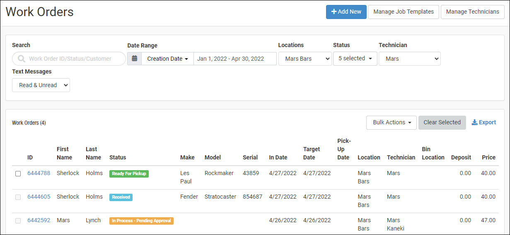This screenshot has width=510, height=235.
Task: Open work order link 6442592
Action: click(x=39, y=220)
